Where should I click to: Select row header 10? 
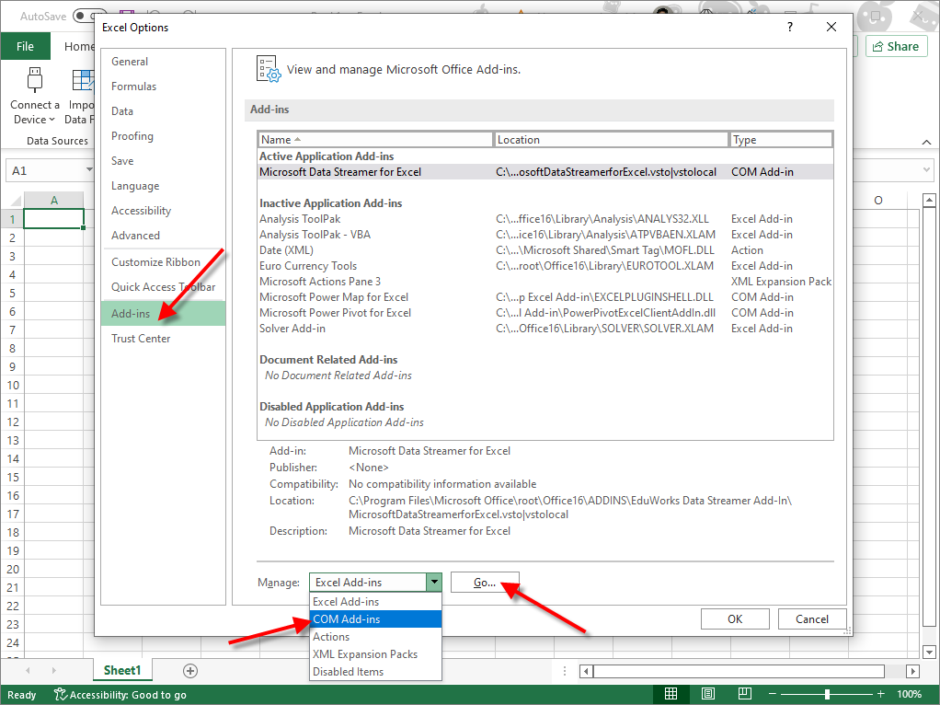click(x=12, y=386)
